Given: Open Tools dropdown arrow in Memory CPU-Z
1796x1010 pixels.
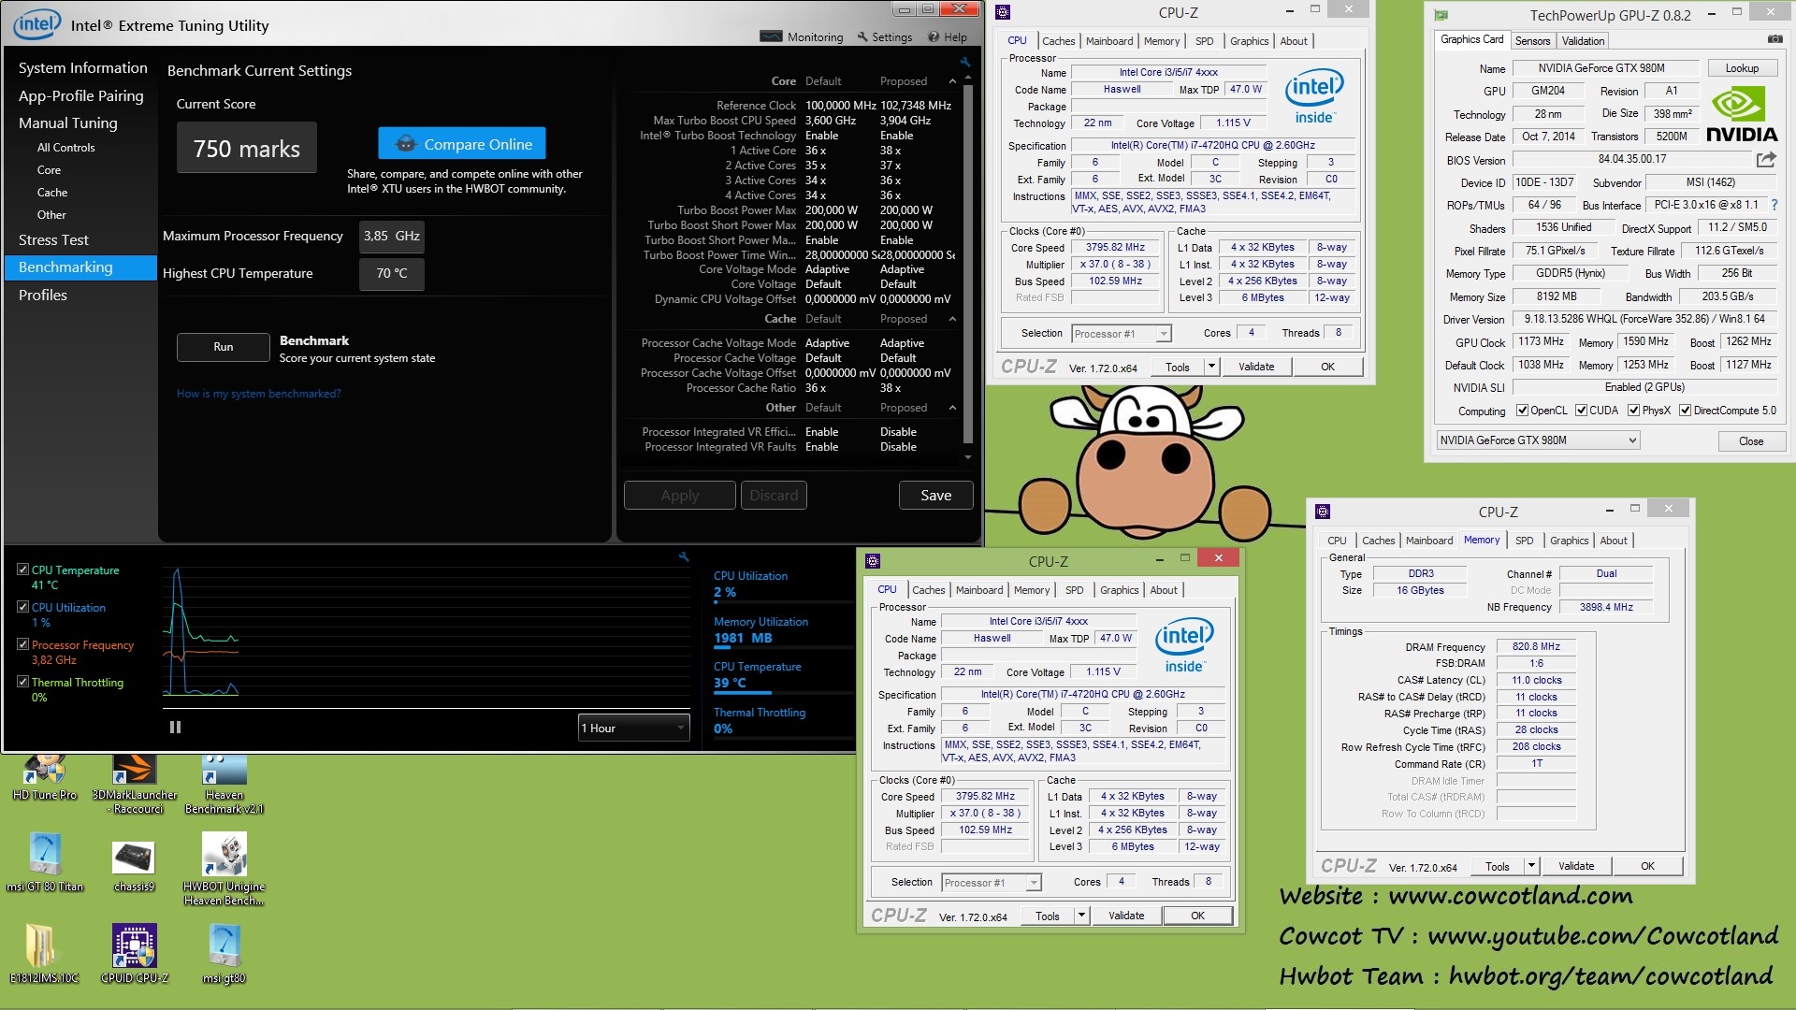Looking at the screenshot, I should click(1531, 866).
